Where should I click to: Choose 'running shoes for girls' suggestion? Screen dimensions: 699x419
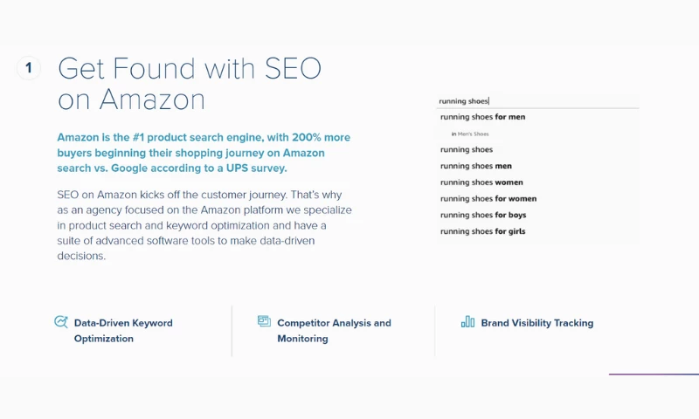pyautogui.click(x=482, y=231)
